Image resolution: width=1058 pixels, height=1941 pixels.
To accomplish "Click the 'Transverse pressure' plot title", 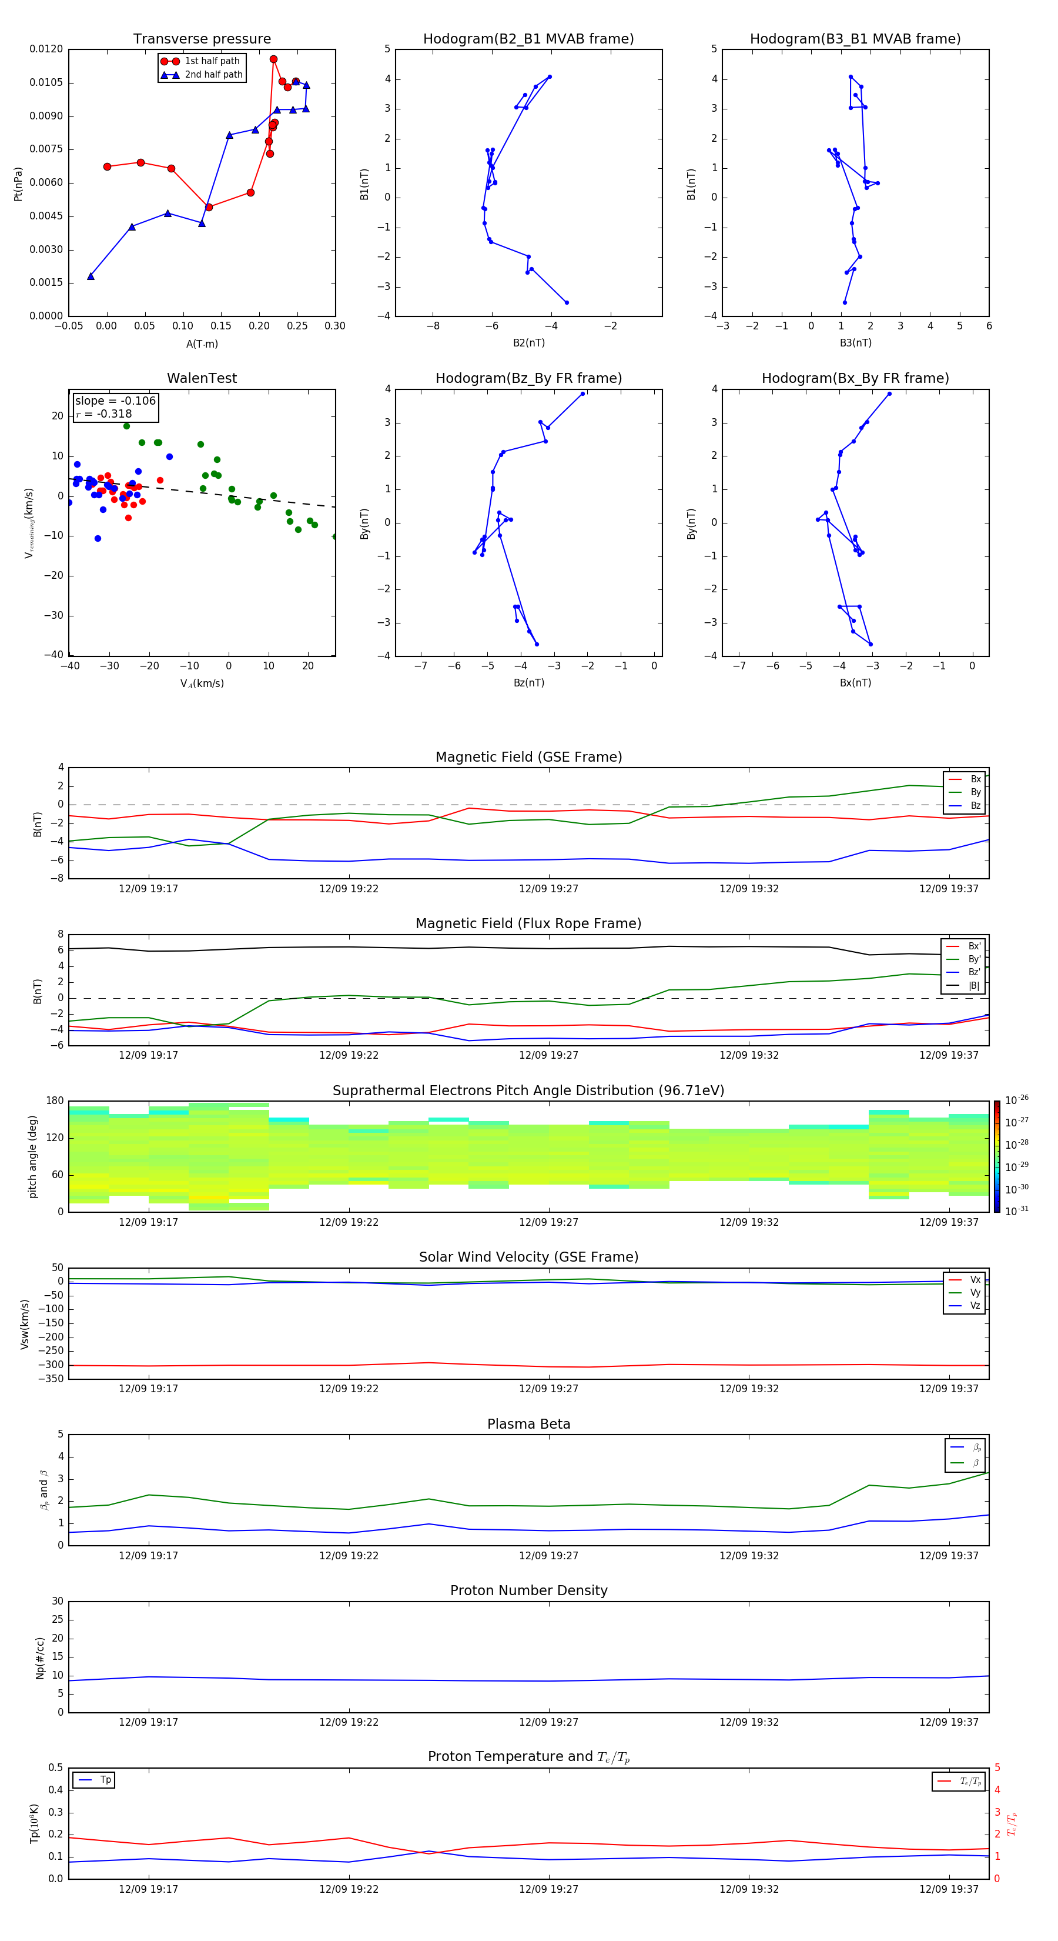I will click(202, 39).
